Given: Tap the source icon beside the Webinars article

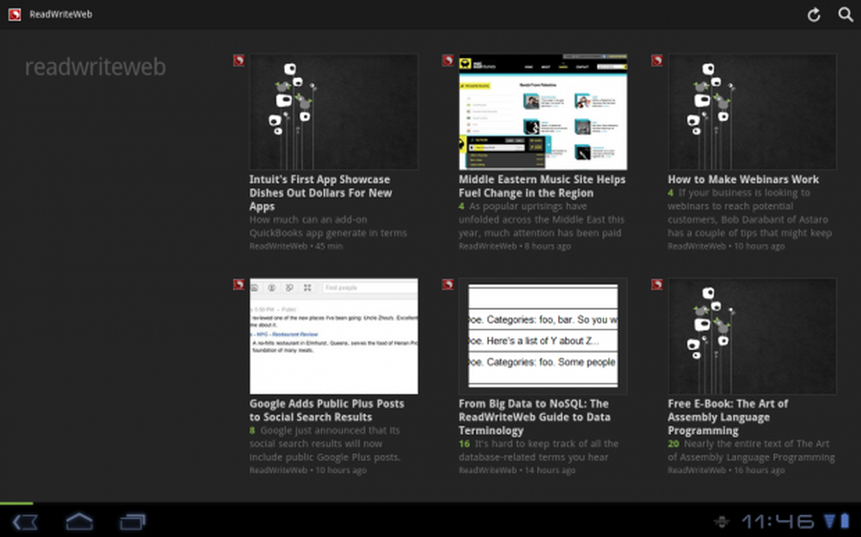Looking at the screenshot, I should (x=657, y=60).
